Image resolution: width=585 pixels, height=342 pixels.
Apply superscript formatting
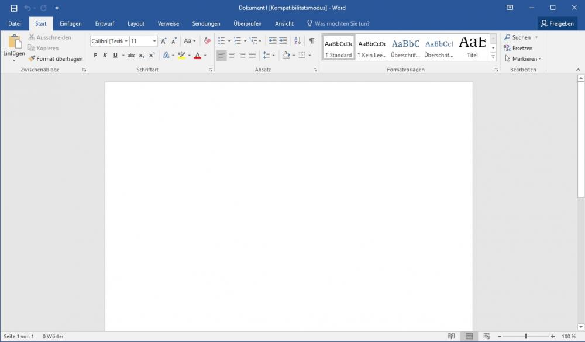(x=152, y=56)
